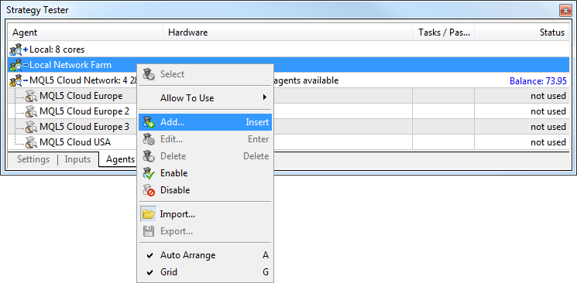Click the Local Network Farm agent icon
The width and height of the screenshot is (577, 283).
point(15,65)
